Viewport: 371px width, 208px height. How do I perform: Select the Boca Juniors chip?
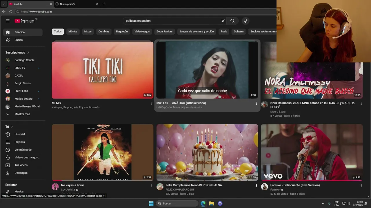(164, 31)
